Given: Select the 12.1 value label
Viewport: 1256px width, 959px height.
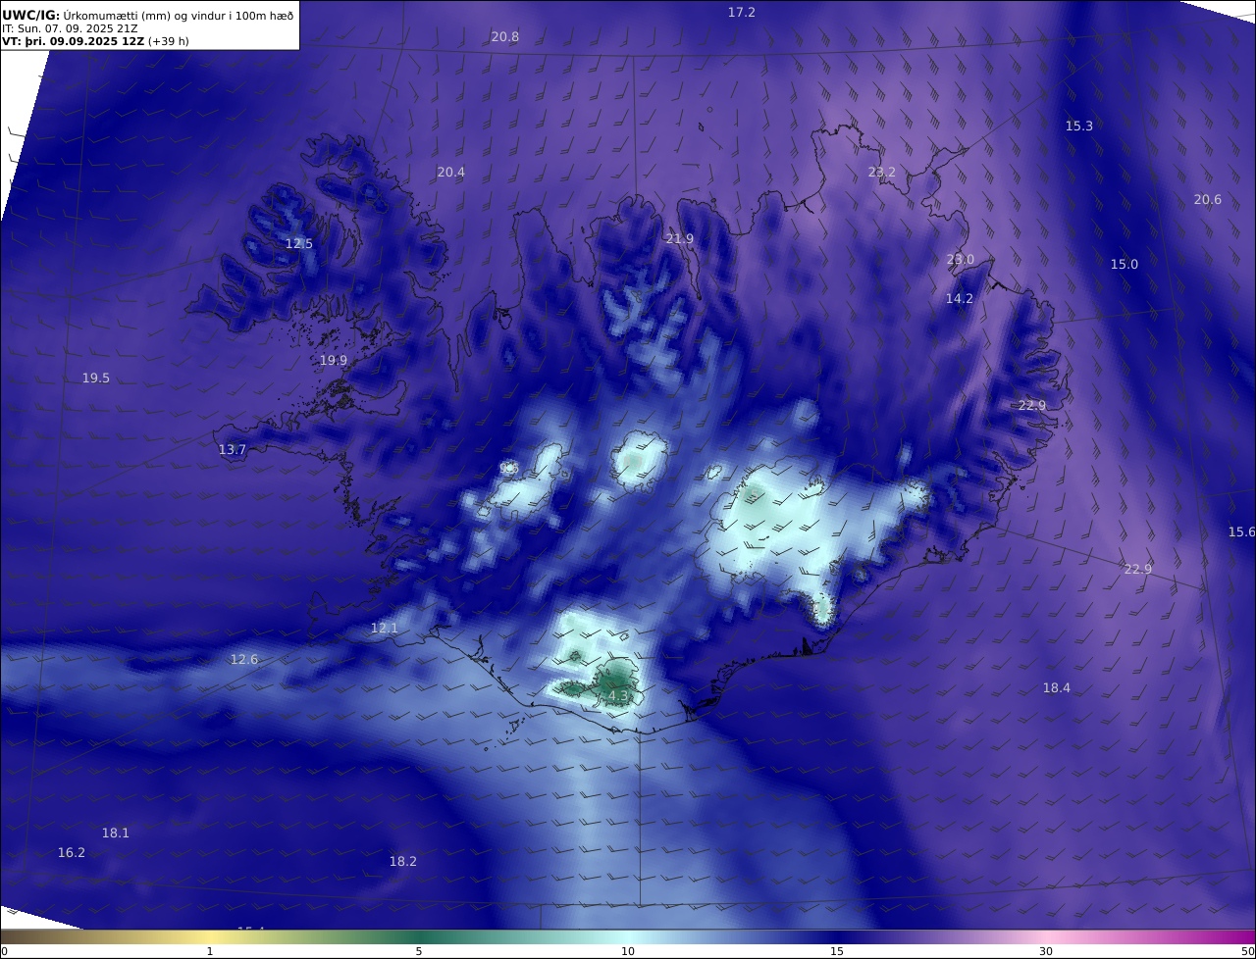Looking at the screenshot, I should pos(385,628).
